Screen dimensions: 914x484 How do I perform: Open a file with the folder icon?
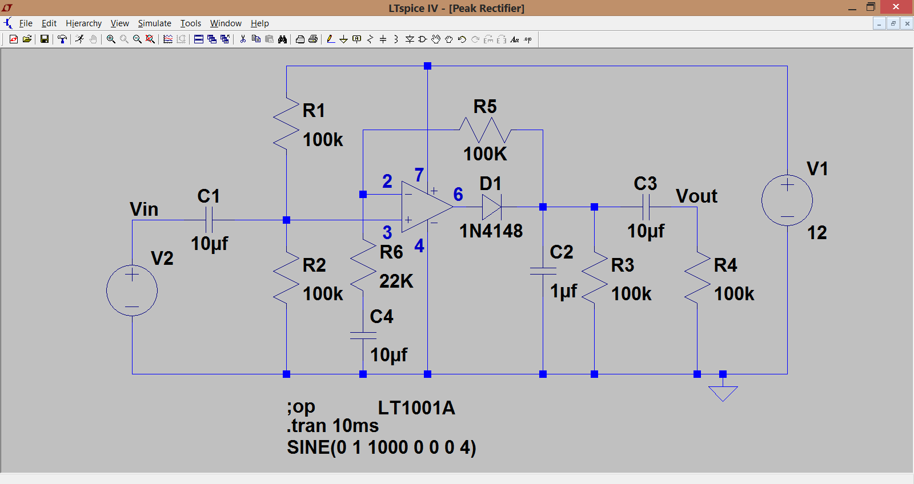[27, 39]
